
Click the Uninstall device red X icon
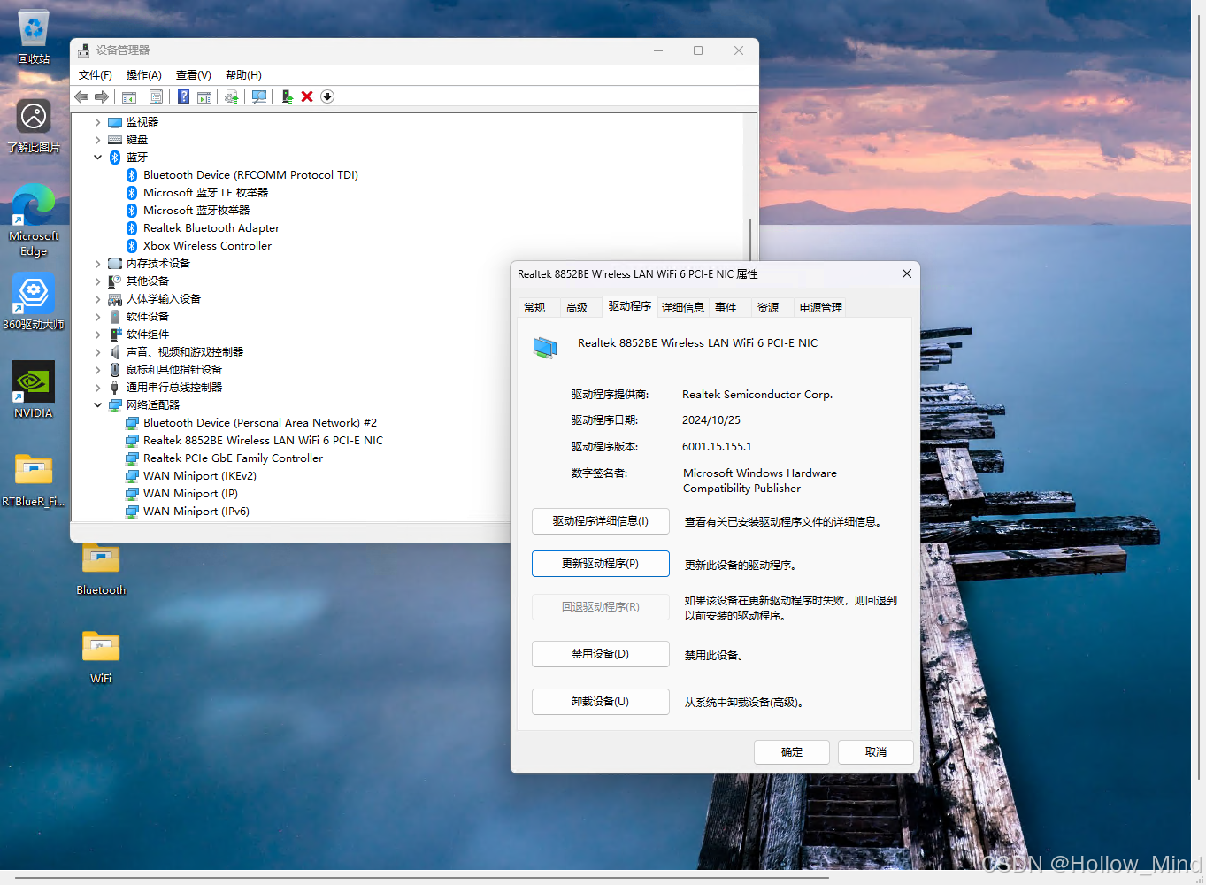pyautogui.click(x=306, y=96)
